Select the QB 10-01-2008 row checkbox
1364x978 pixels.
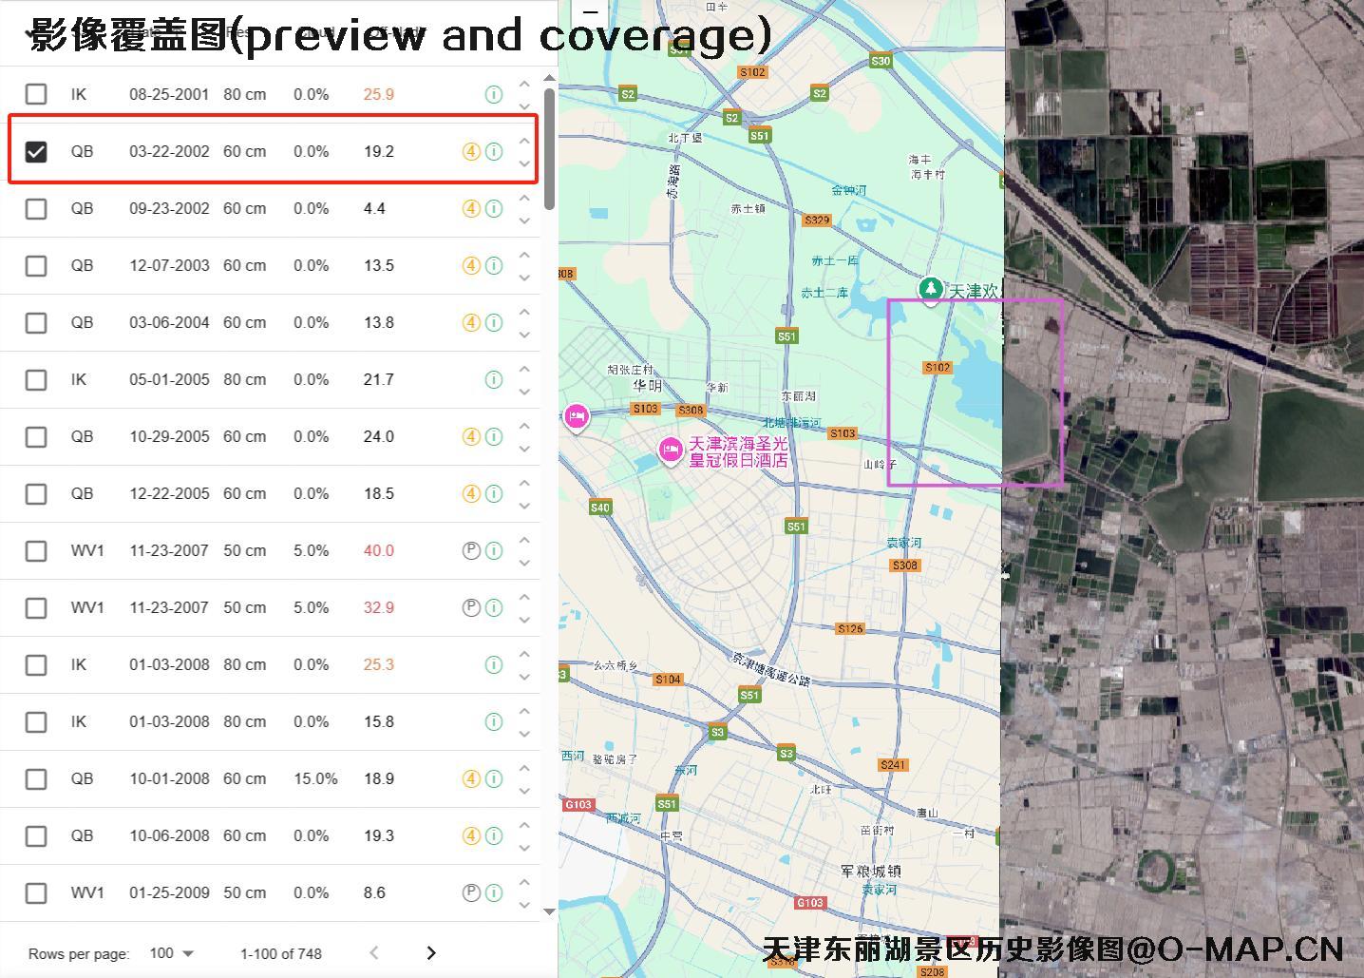coord(36,778)
